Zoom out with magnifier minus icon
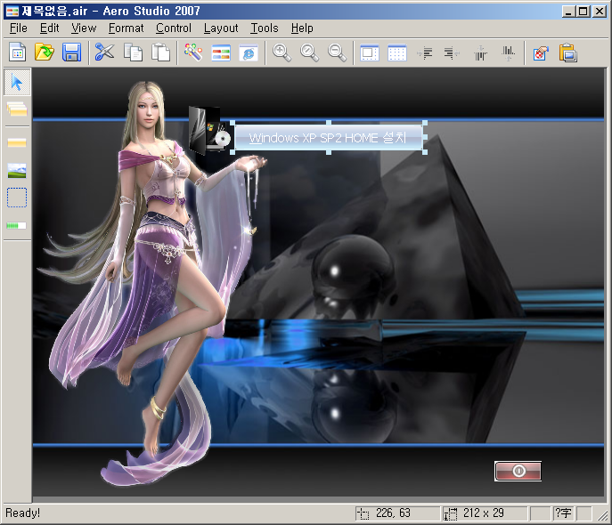Image resolution: width=612 pixels, height=525 pixels. (338, 52)
